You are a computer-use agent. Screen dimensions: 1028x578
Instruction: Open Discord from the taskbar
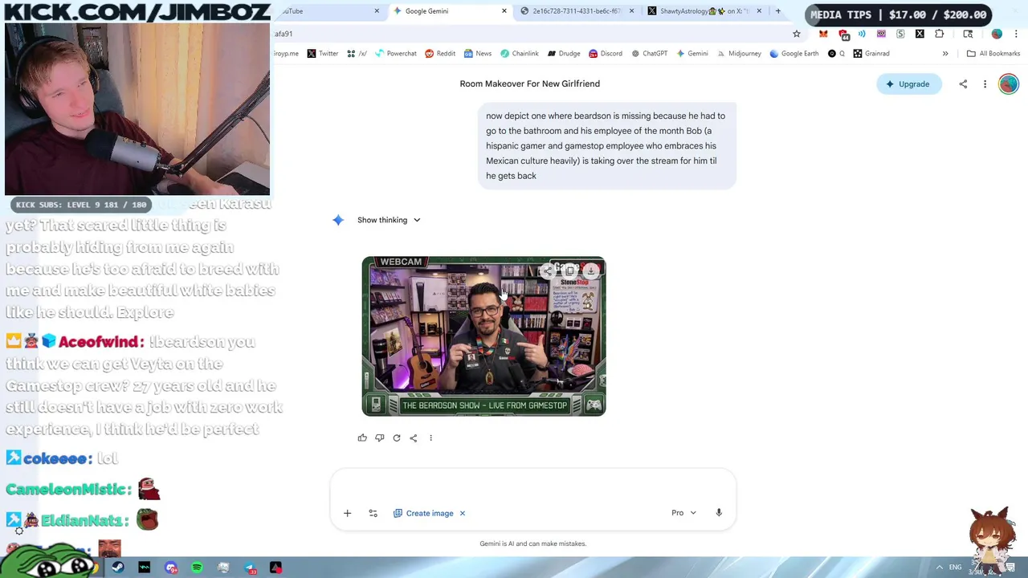pyautogui.click(x=171, y=568)
